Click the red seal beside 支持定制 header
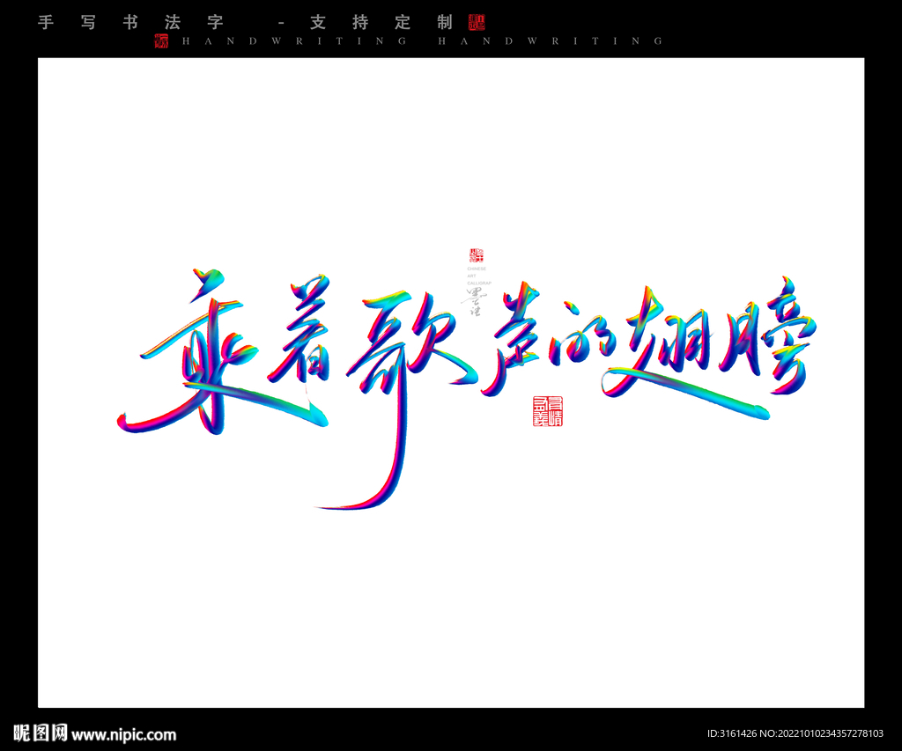This screenshot has height=751, width=902. click(x=477, y=22)
